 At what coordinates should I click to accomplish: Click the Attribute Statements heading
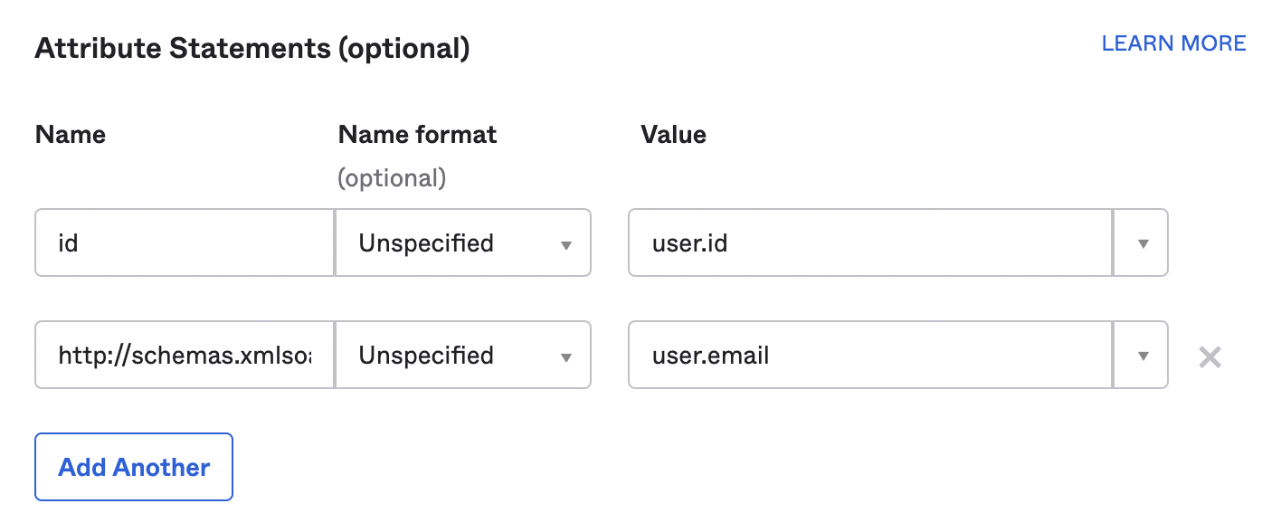251,48
